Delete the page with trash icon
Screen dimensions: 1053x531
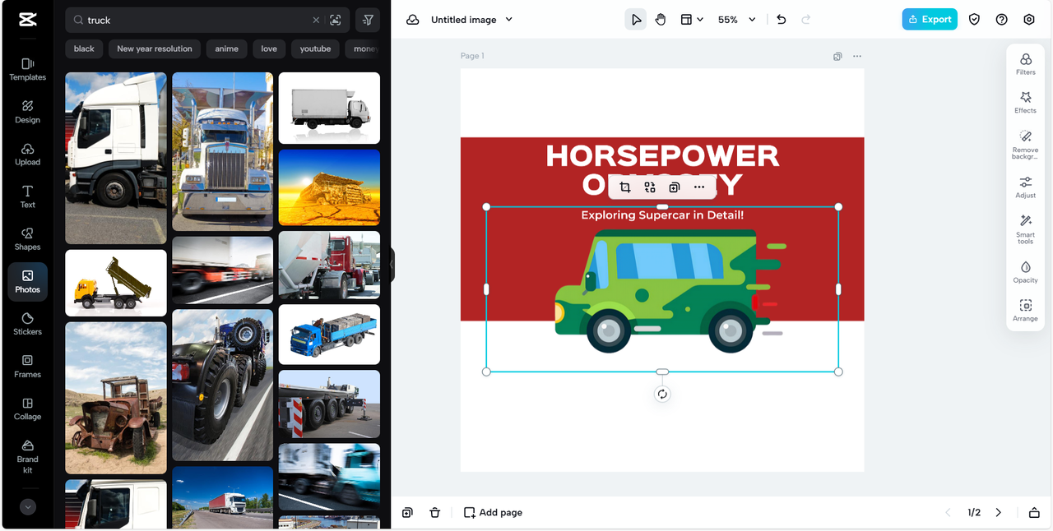pyautogui.click(x=435, y=512)
